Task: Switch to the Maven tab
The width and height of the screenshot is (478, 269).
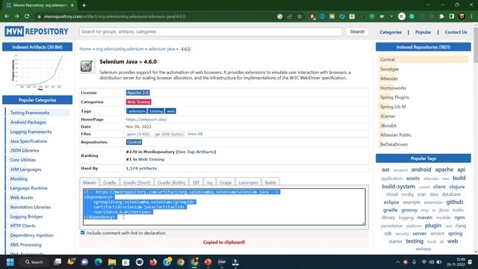Action: [90, 182]
